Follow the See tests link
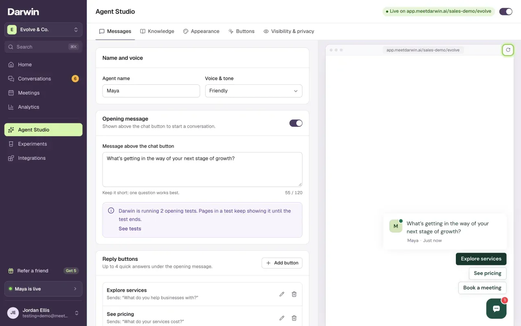This screenshot has height=326, width=521. click(130, 229)
